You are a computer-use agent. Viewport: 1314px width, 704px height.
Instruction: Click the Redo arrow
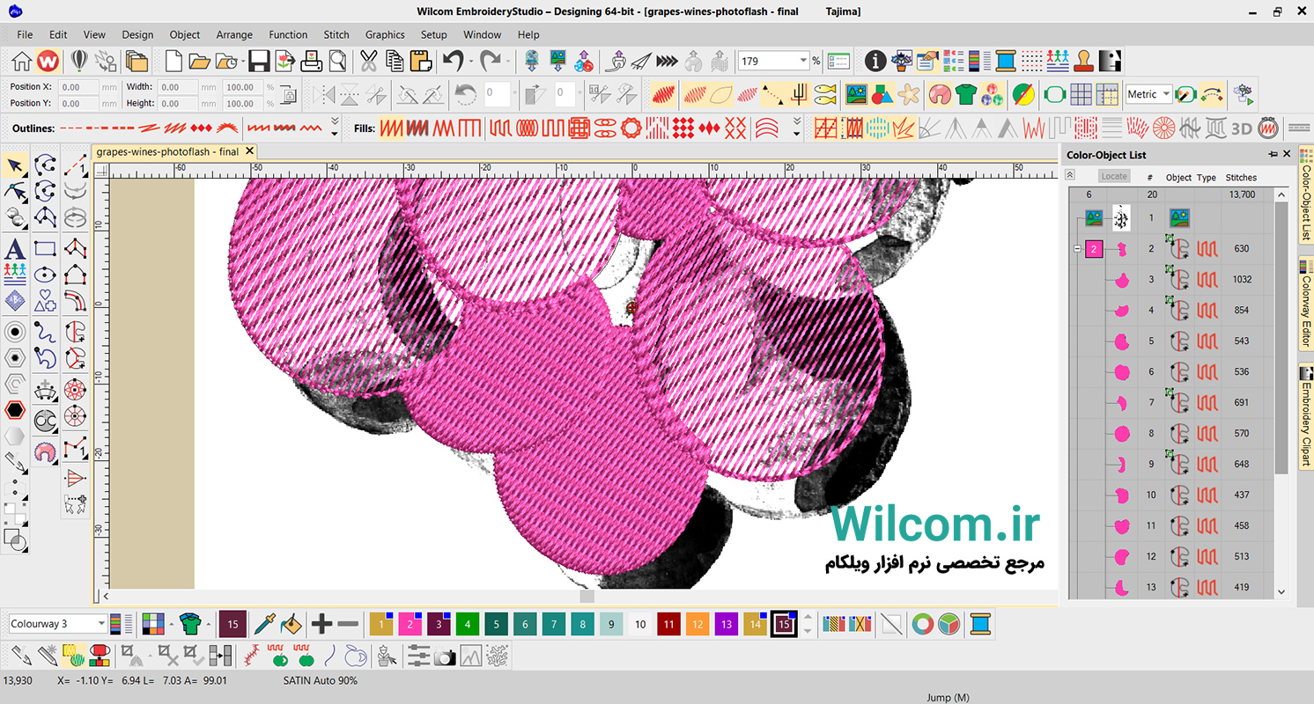(x=490, y=61)
